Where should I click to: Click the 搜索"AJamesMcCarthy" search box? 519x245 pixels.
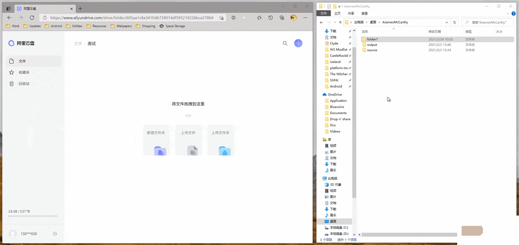pyautogui.click(x=488, y=23)
